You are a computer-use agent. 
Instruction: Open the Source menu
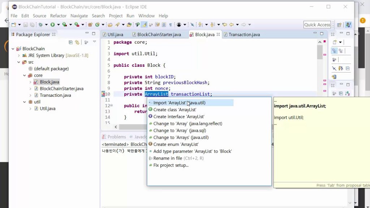coord(39,16)
